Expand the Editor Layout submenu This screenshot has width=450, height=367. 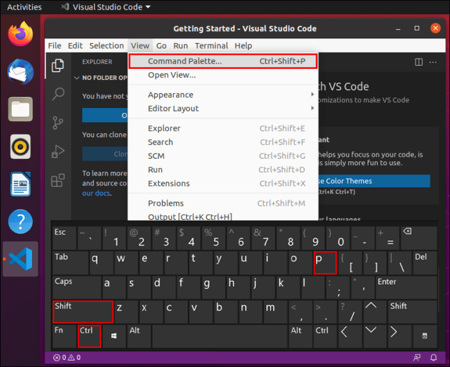pos(223,109)
